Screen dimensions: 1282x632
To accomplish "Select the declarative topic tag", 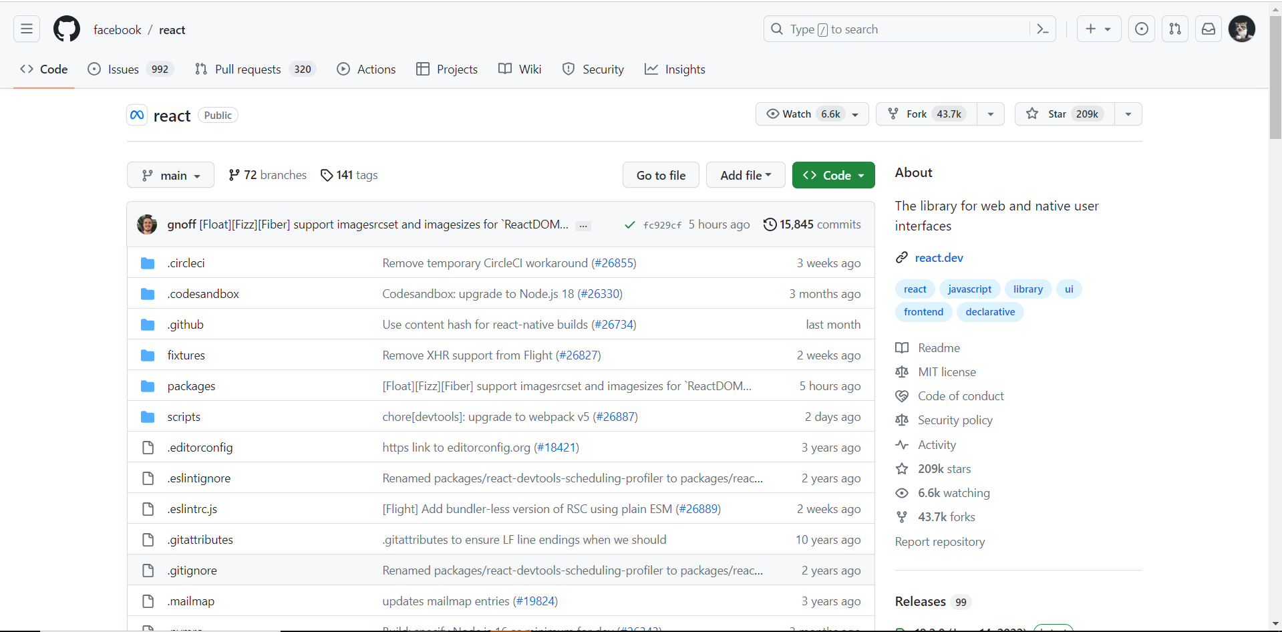I will click(x=990, y=312).
